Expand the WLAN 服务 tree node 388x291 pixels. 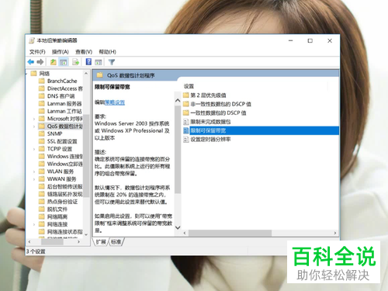(x=34, y=171)
